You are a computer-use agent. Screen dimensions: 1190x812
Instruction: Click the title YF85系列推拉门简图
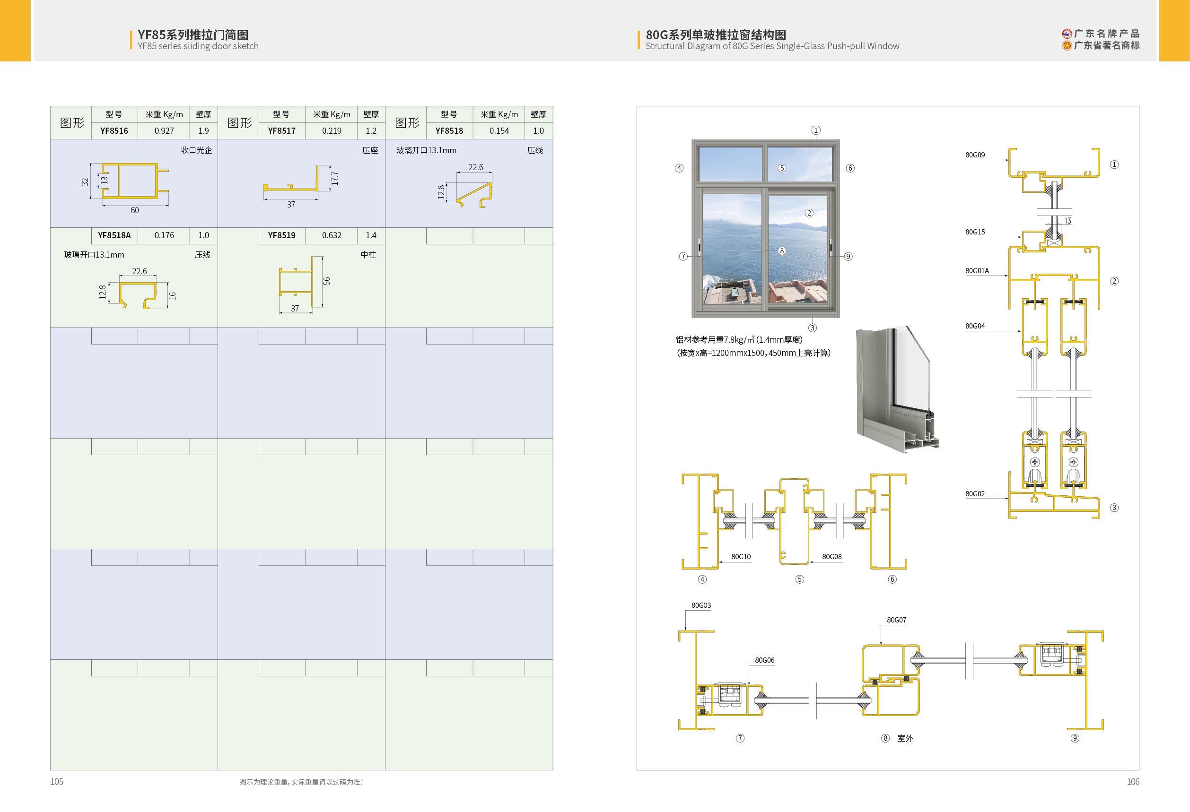tap(193, 35)
